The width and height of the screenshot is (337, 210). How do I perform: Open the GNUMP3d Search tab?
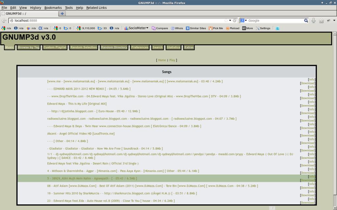[158, 47]
